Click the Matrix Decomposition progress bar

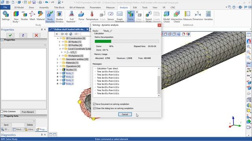pyautogui.click(x=127, y=42)
